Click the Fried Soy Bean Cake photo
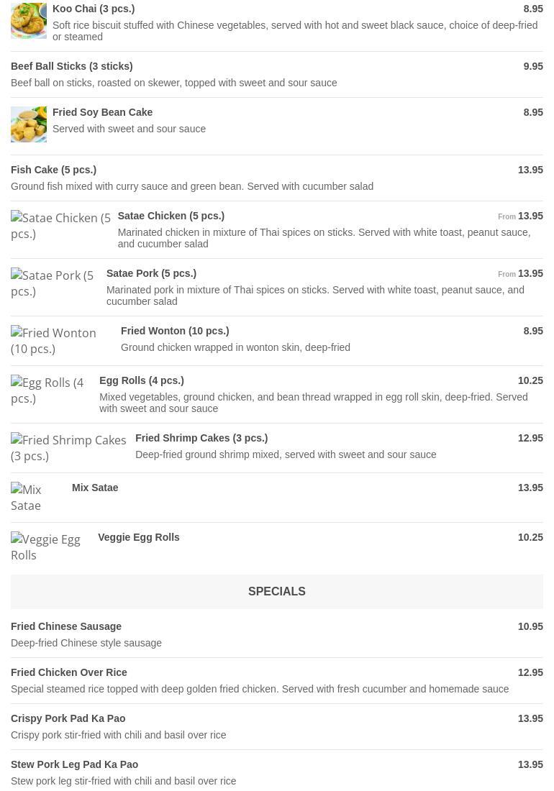554x791 pixels. coord(29,124)
